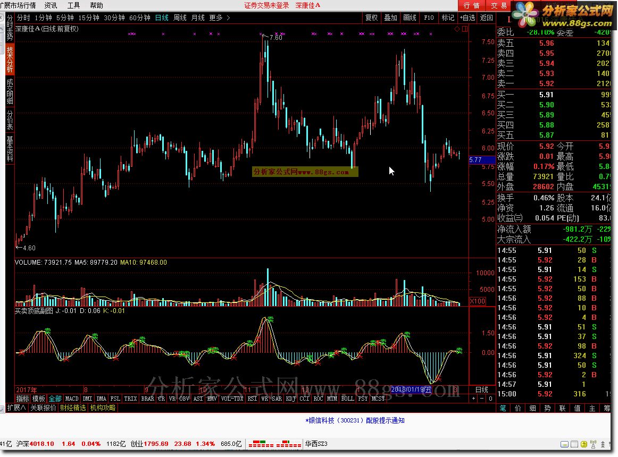Select the 模板 tab in indicator bar
618x457 pixels.
39,399
